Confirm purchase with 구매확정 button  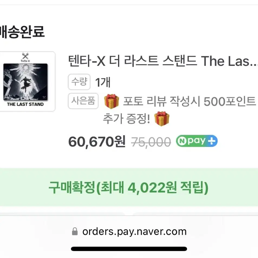129,187
